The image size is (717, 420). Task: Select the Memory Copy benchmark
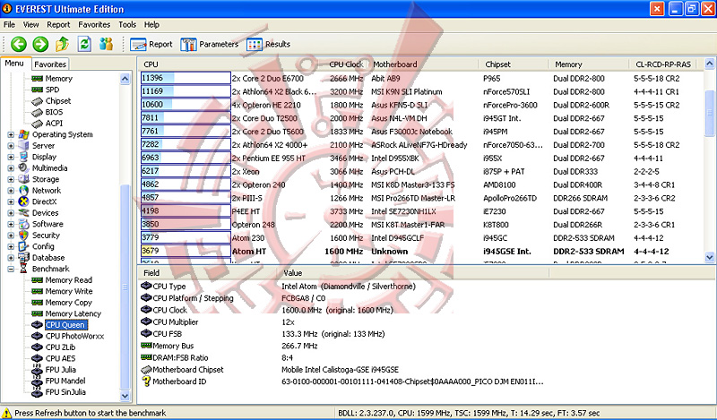[x=69, y=303]
